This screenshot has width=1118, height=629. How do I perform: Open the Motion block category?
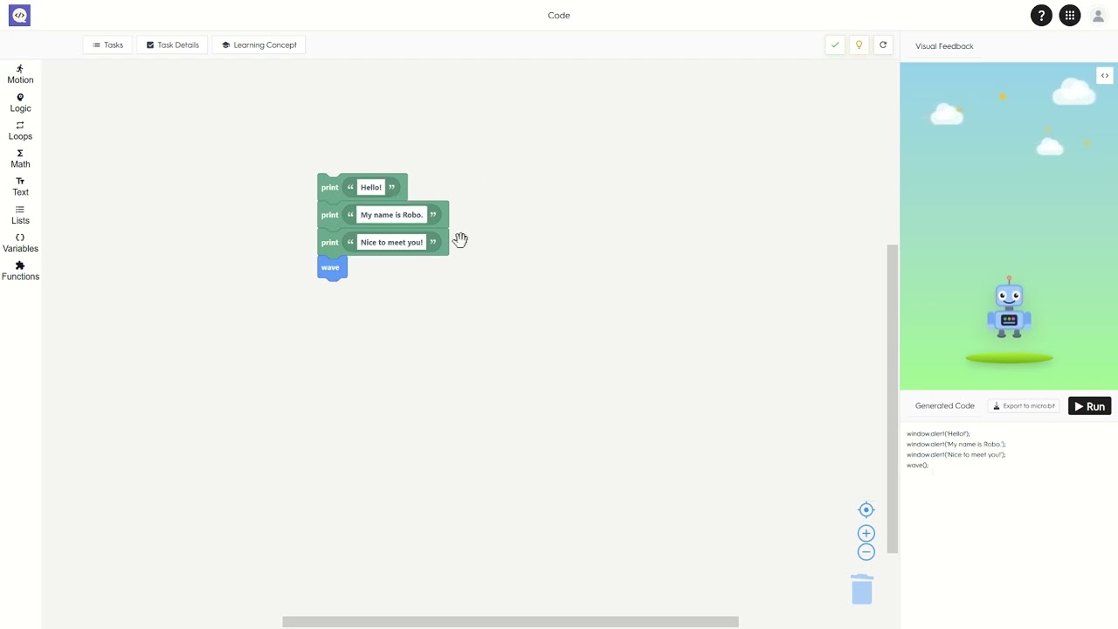(20, 74)
